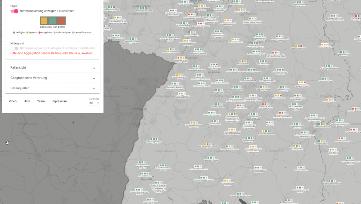Select the Helios-Klinik Rottweil glyph
Image resolution: width=361 pixels, height=204 pixels.
pyautogui.click(x=211, y=158)
